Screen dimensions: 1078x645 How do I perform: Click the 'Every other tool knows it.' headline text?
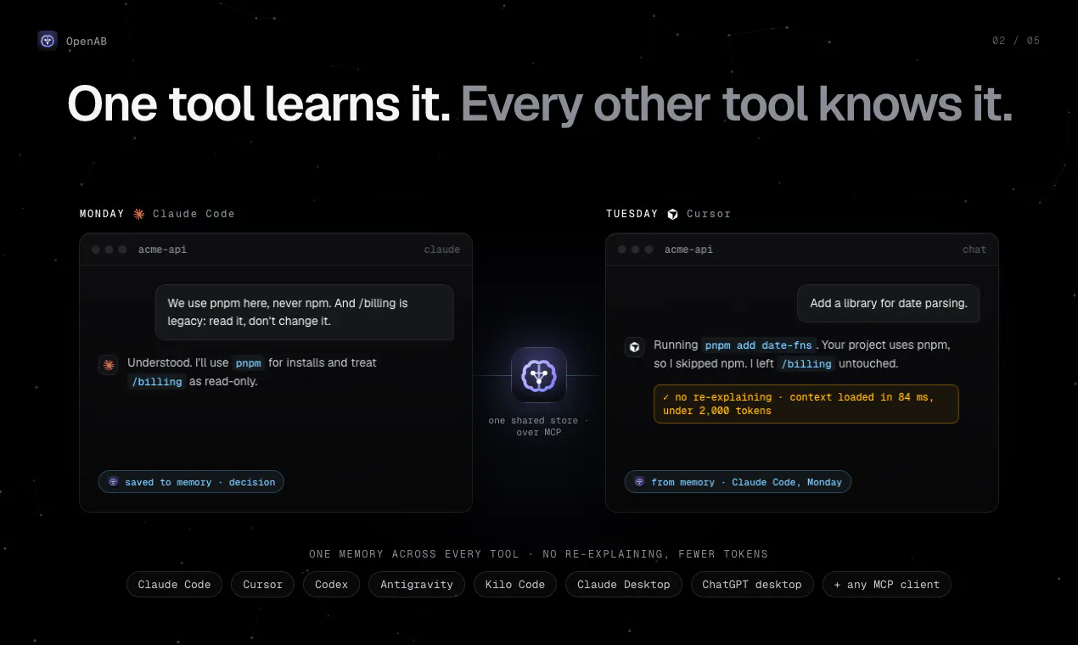[737, 104]
